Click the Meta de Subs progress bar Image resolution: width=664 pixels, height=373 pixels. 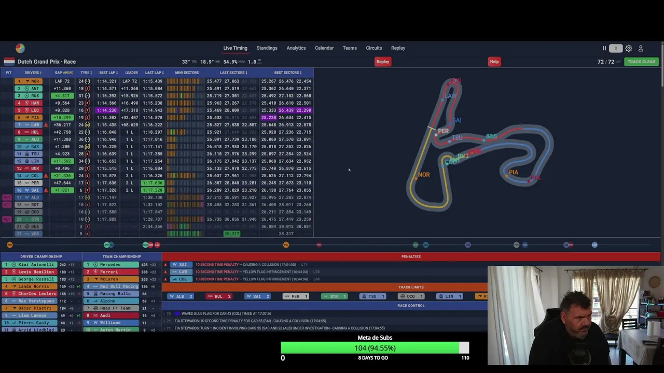(x=375, y=348)
